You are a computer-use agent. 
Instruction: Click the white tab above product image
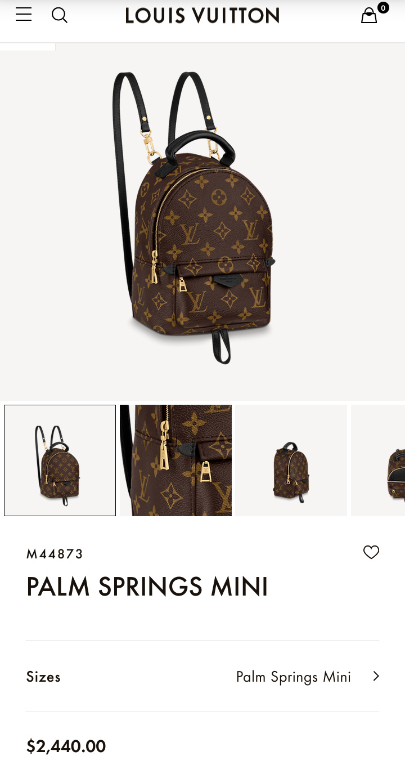[x=28, y=47]
